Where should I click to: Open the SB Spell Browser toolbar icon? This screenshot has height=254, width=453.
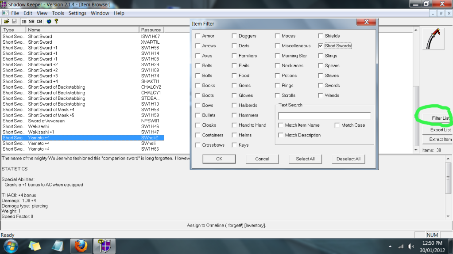31,21
